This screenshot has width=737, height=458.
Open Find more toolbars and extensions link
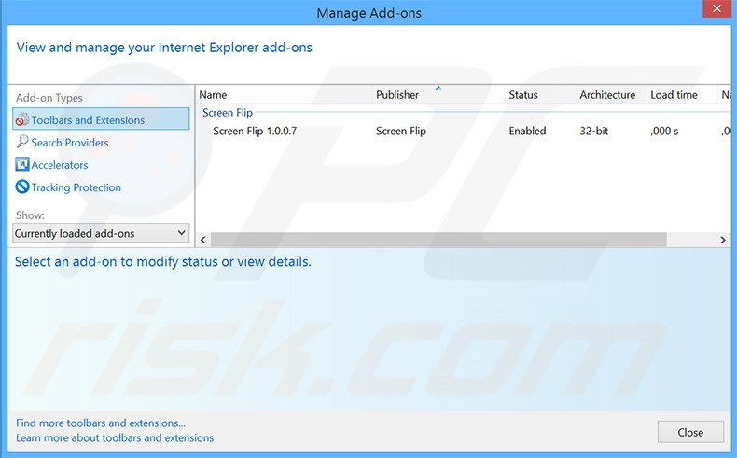click(x=101, y=423)
